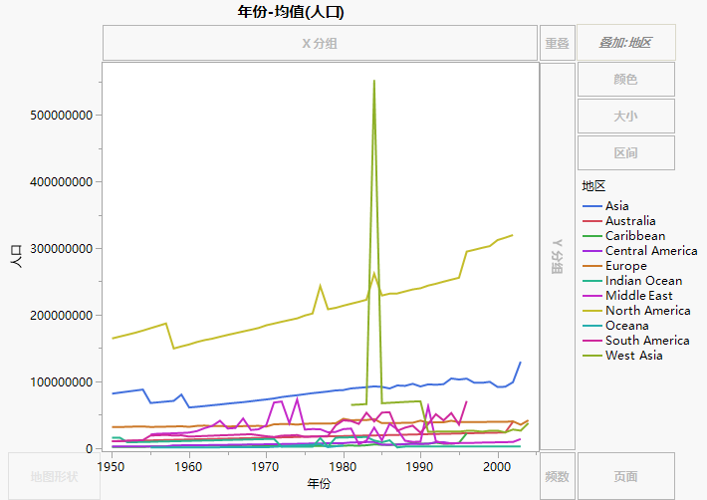Screen dimensions: 707x500
Task: Select the Middle East legend entry
Action: click(x=627, y=295)
